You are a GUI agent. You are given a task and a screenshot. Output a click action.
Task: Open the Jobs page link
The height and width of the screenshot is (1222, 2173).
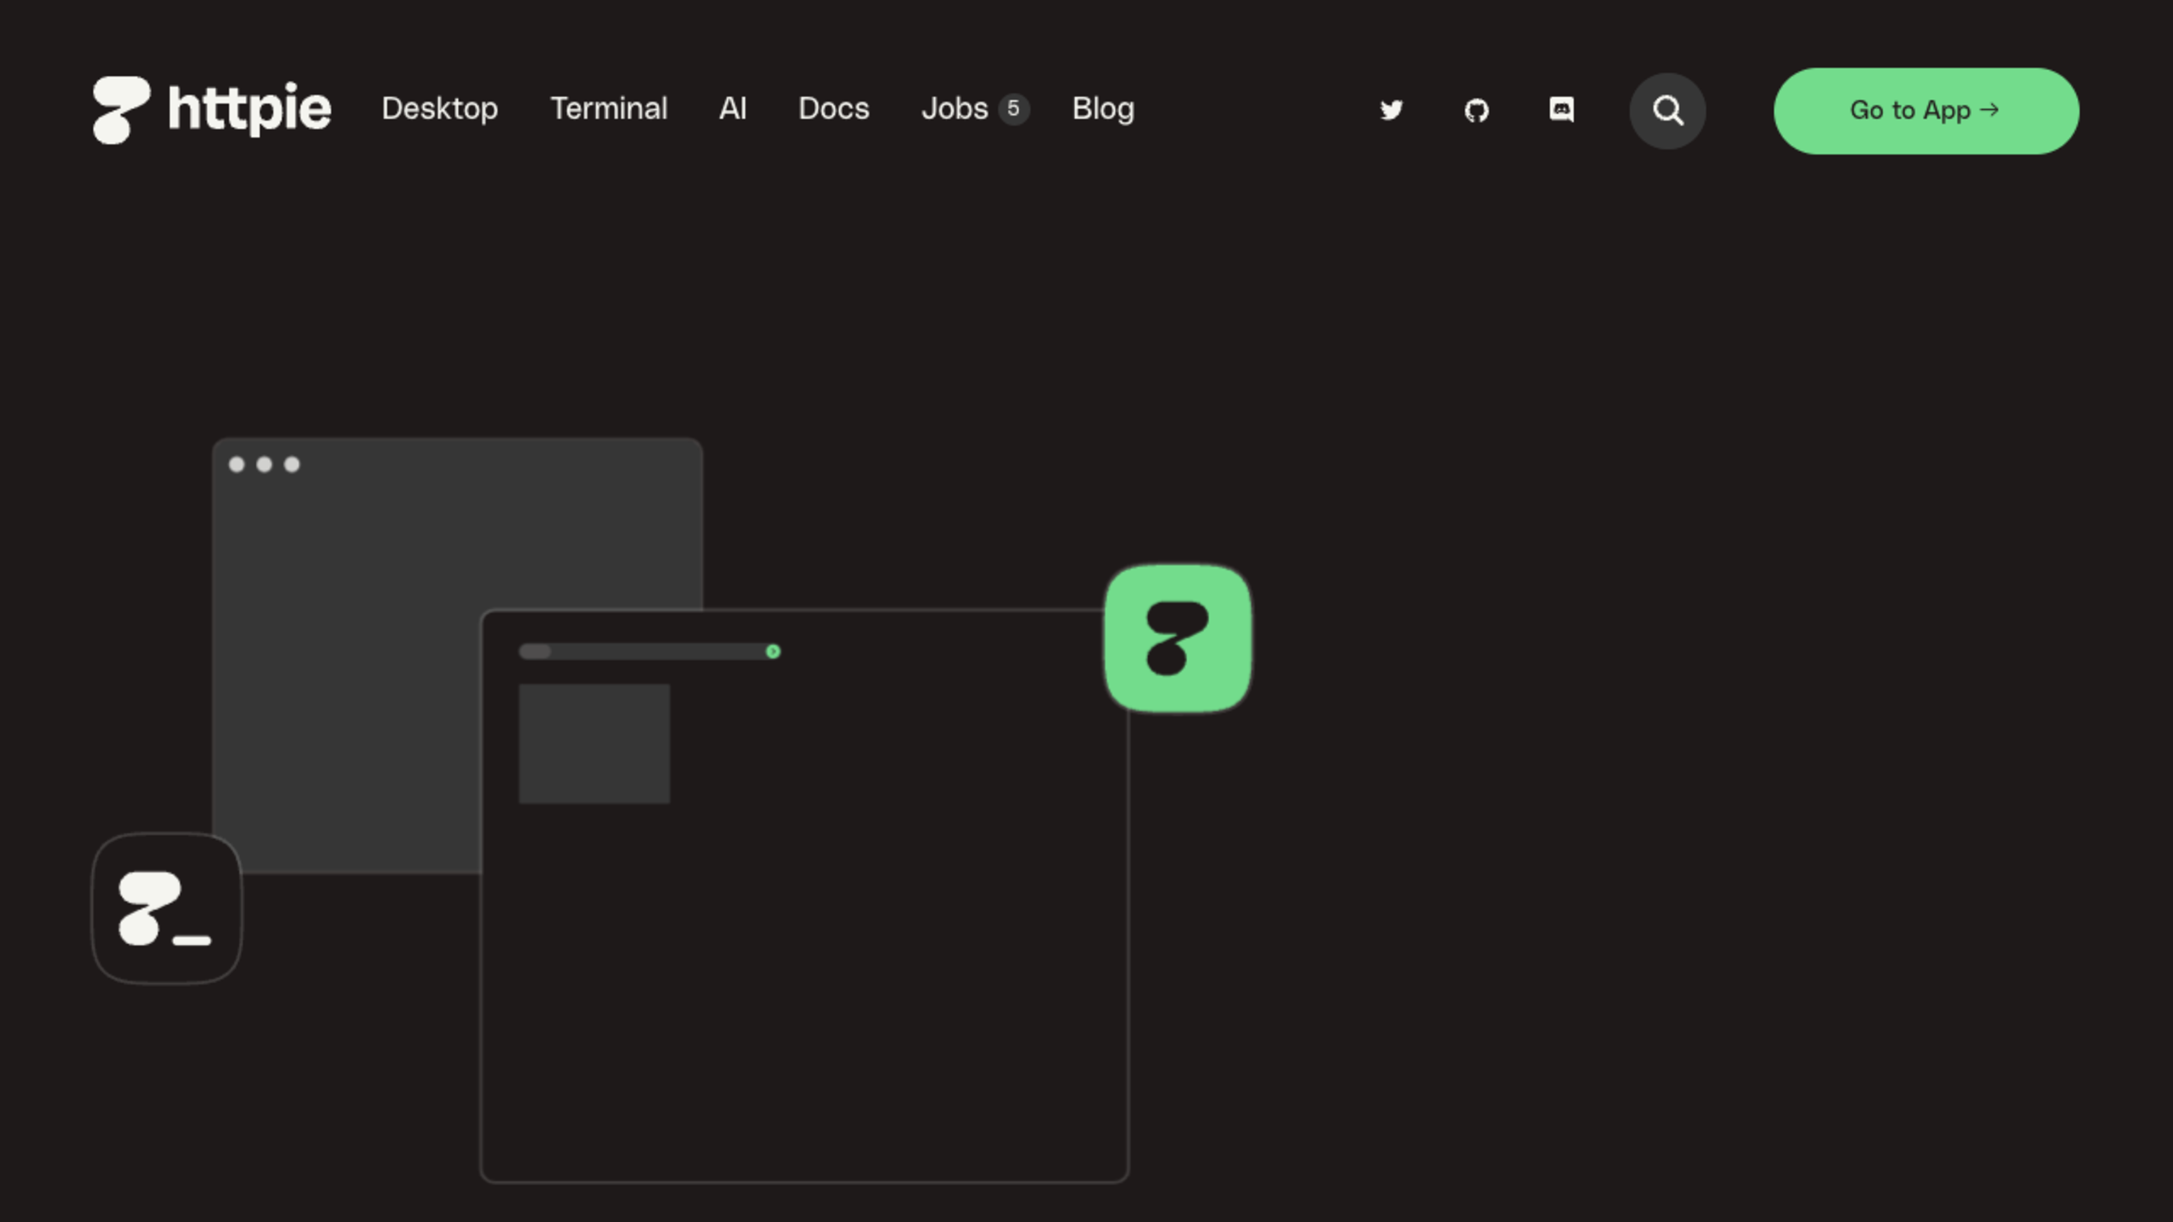[954, 109]
